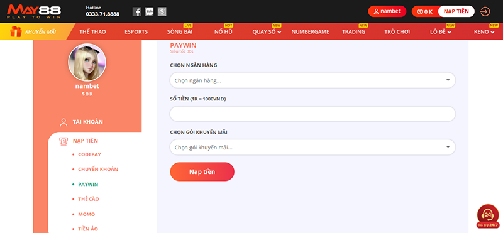
Task: Choose PAYWIN deposit method in sidebar
Action: (88, 185)
